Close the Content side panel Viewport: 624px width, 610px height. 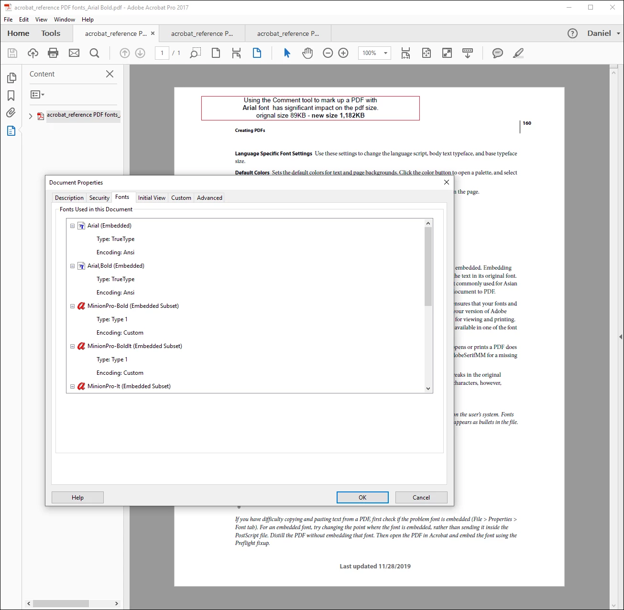(x=109, y=74)
